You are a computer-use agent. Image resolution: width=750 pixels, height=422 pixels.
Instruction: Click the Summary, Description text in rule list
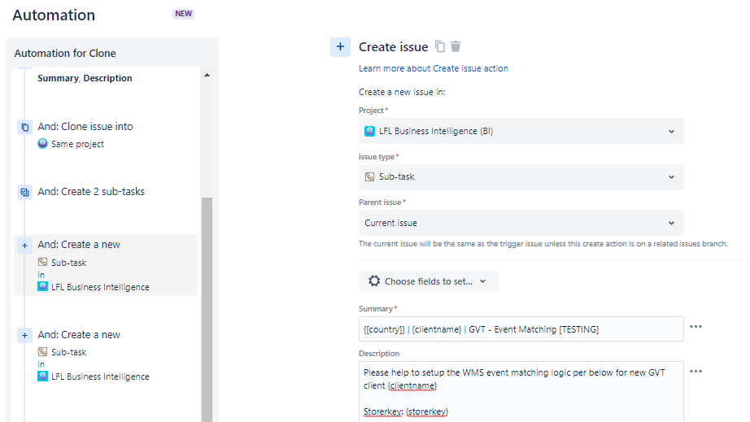coord(85,78)
